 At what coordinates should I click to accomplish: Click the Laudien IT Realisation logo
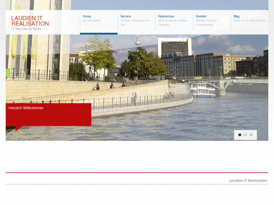(x=30, y=21)
